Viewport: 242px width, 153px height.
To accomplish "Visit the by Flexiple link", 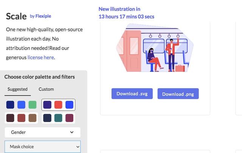I will tap(40, 16).
